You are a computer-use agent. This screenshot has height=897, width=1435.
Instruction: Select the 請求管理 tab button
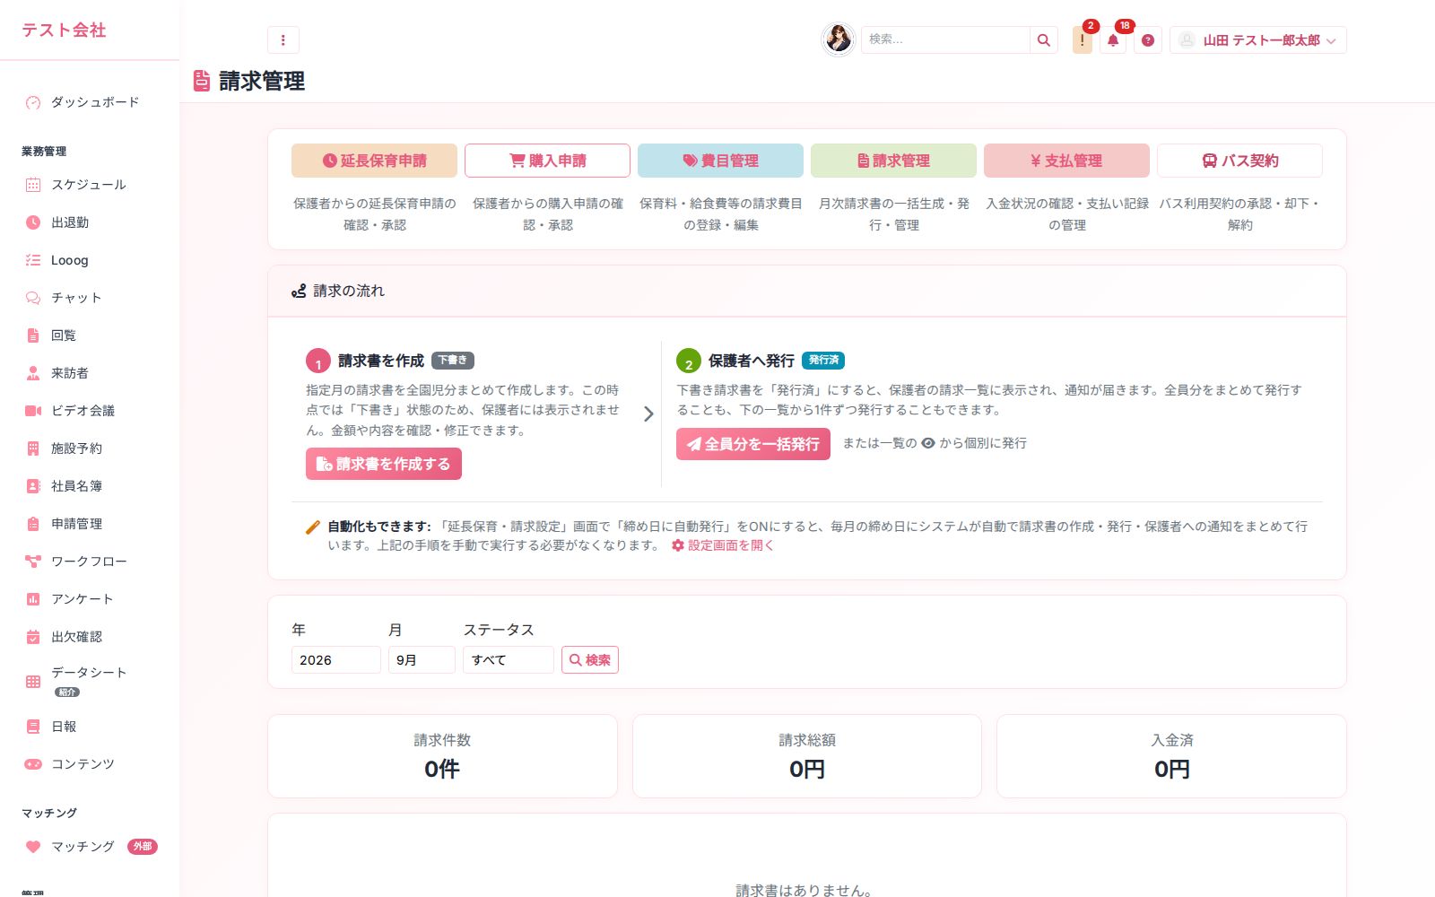click(893, 161)
